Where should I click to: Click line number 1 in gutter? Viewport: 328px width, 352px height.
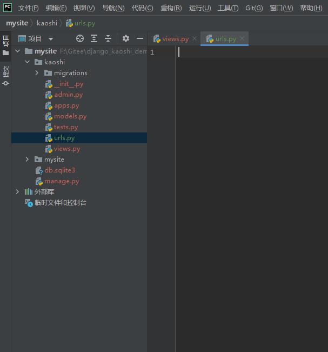[x=152, y=52]
